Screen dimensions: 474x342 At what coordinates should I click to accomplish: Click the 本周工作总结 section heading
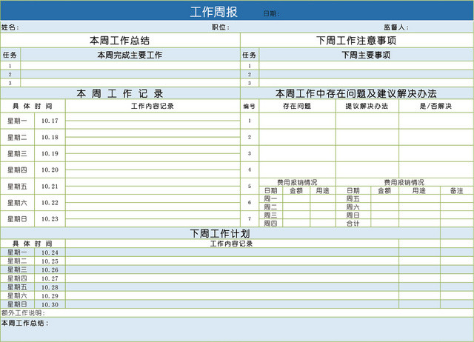point(120,41)
